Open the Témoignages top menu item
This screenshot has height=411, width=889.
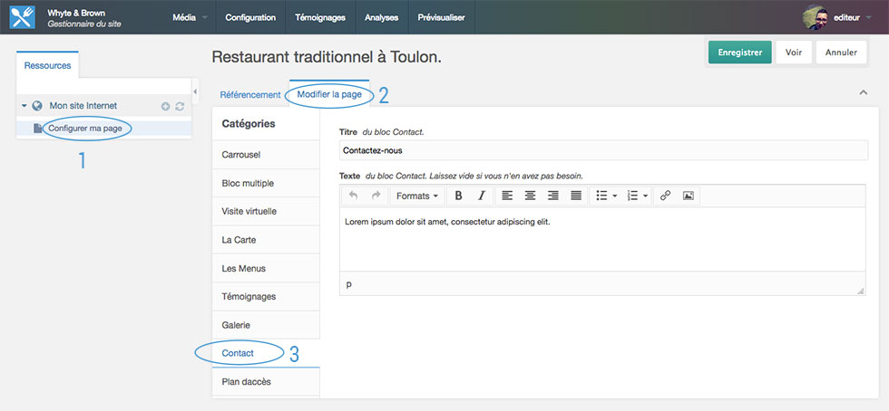(x=321, y=17)
